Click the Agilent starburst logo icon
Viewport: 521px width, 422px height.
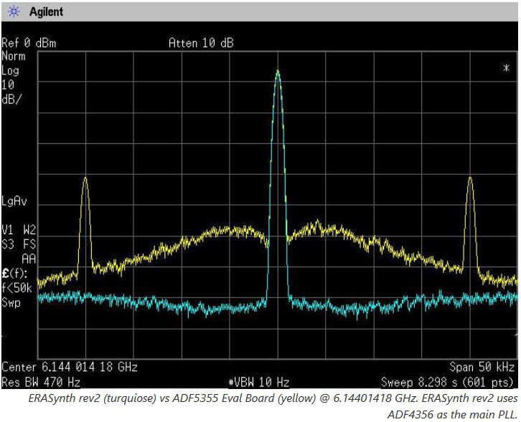point(14,12)
